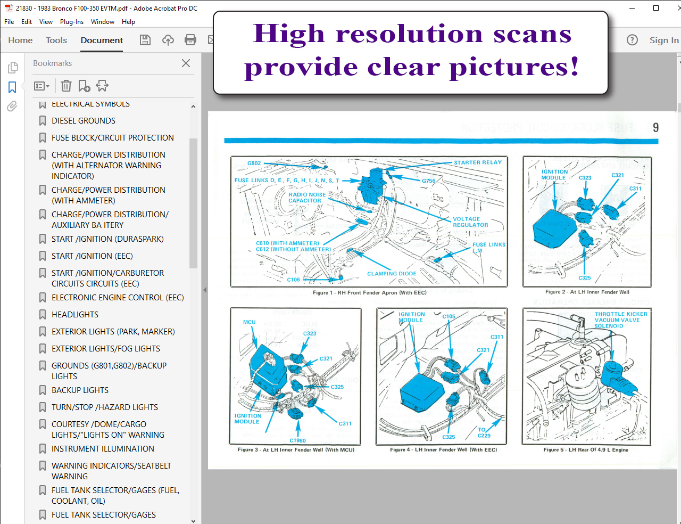
Task: Delete the selected bookmark with the trash icon
Action: [x=66, y=86]
